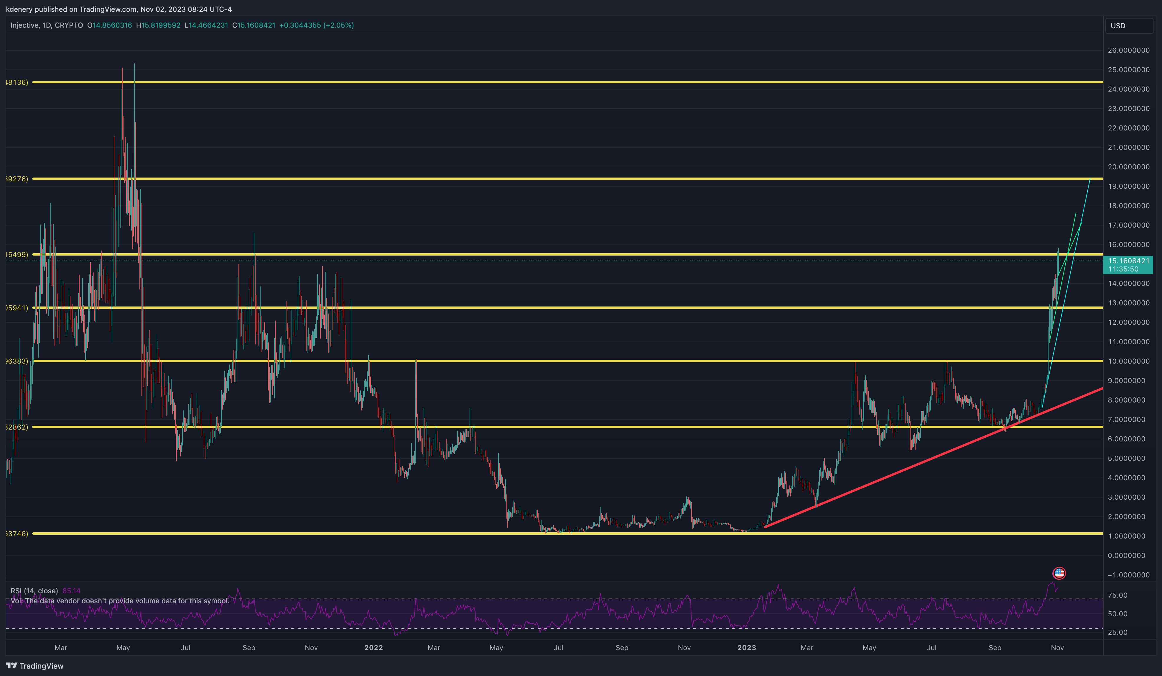Click the RSI value 85.14
1162x676 pixels.
pos(71,591)
